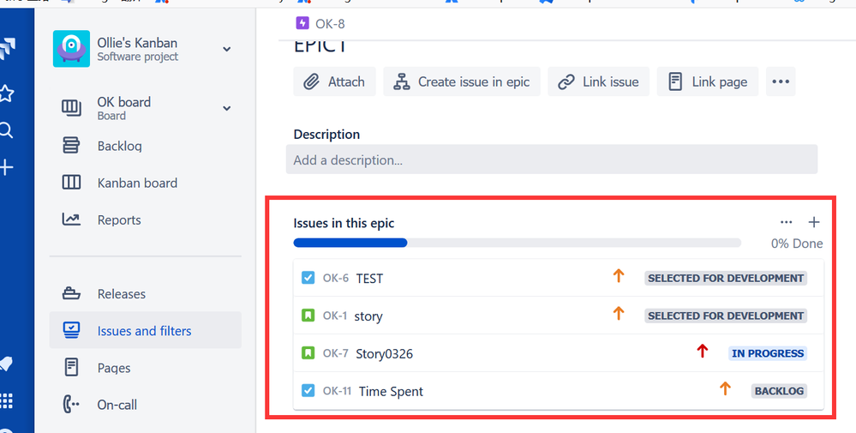Screen dimensions: 856x433
Task: Open the OK-8 issue key link
Action: click(x=330, y=23)
